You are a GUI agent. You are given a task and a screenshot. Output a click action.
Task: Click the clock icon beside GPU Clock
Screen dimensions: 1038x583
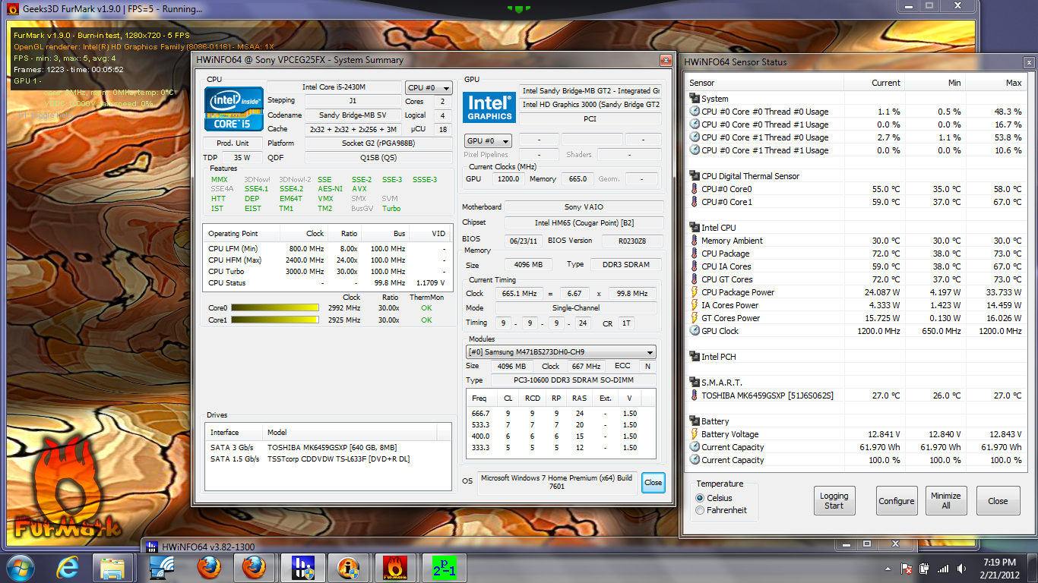pos(695,331)
